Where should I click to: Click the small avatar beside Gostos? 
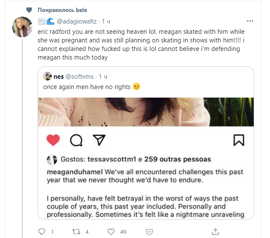52,160
